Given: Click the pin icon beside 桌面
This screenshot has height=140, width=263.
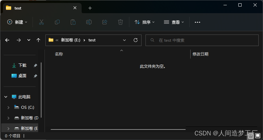Looking at the screenshot, I should point(36,76).
